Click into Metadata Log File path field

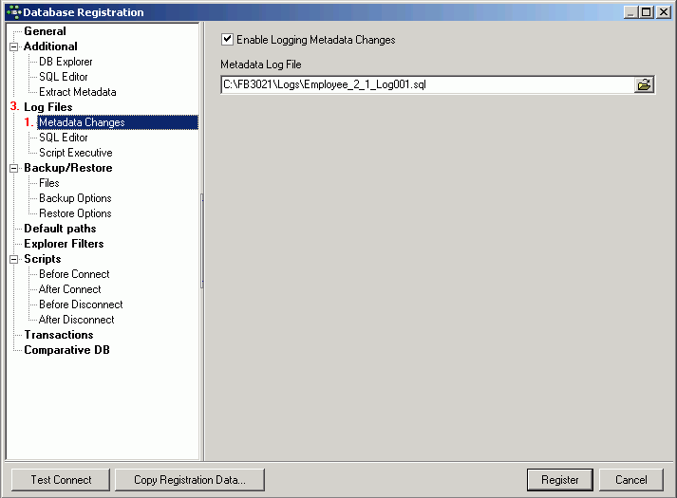pyautogui.click(x=427, y=84)
